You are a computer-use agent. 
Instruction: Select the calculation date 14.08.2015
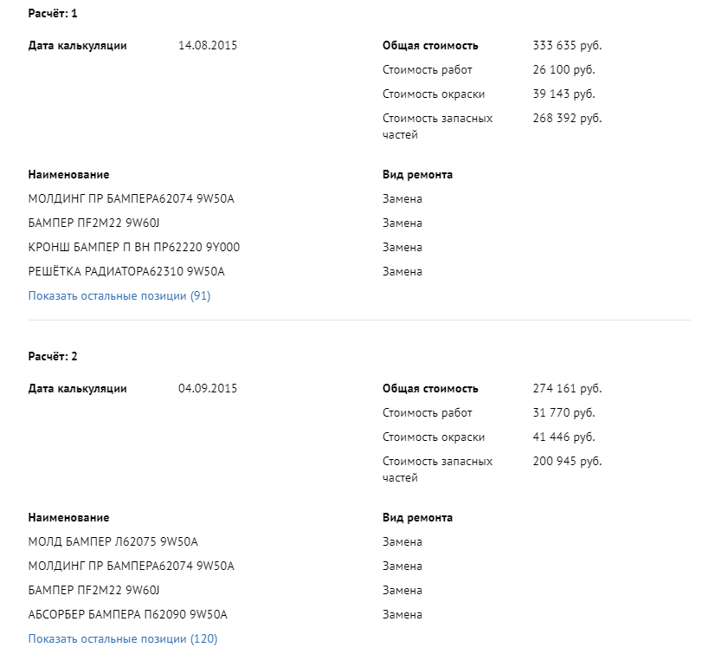(208, 46)
